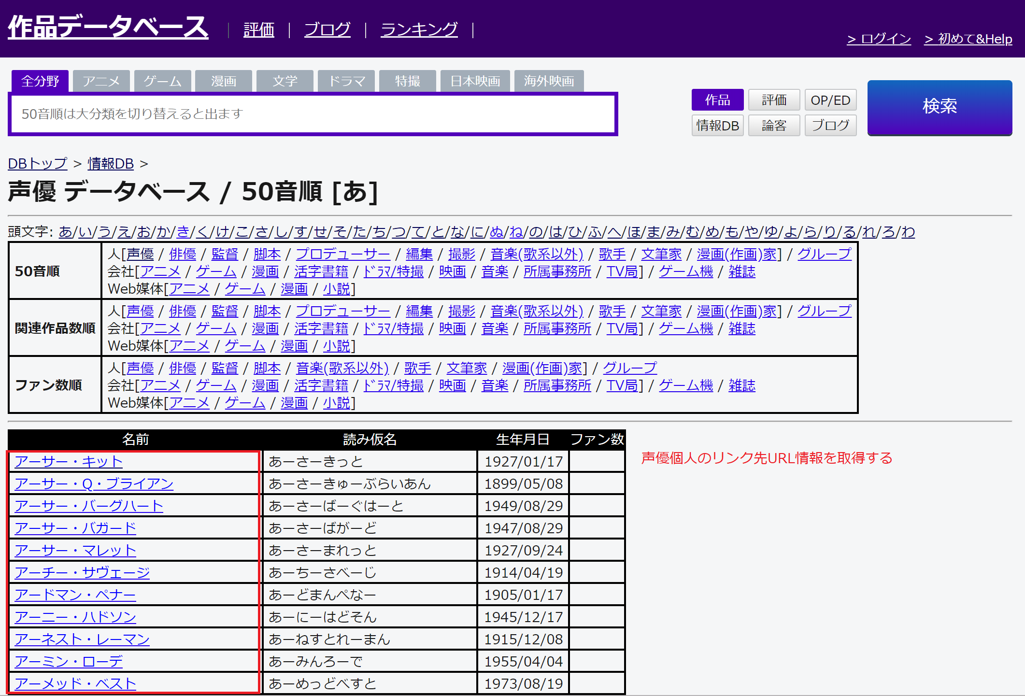Open 俳優 in the 関連作品数順 row
Viewport: 1025px width, 696px height.
tap(183, 311)
